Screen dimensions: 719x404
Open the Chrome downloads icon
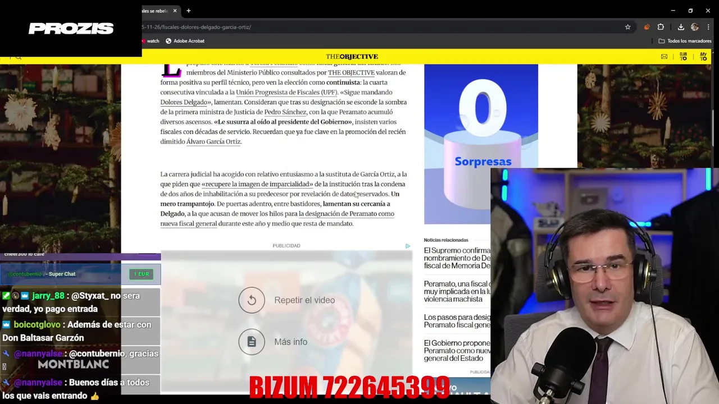pos(681,27)
